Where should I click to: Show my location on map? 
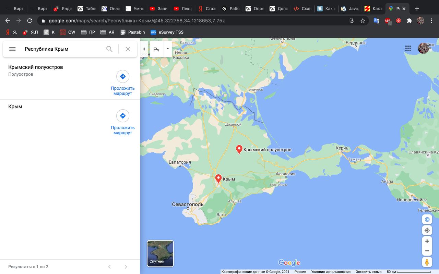[x=427, y=231]
